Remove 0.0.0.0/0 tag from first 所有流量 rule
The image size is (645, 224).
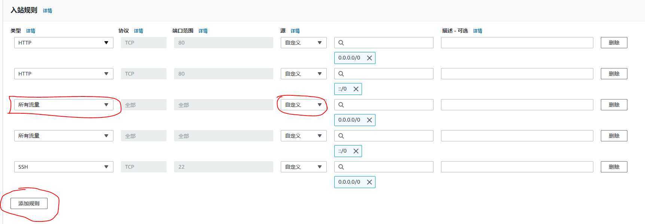point(369,120)
